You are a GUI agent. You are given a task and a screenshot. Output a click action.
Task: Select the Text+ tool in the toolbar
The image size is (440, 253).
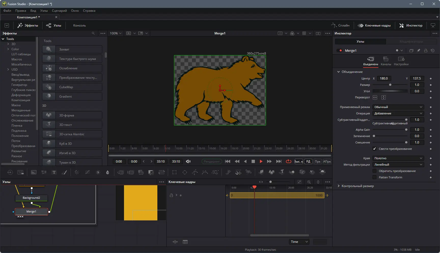54,172
